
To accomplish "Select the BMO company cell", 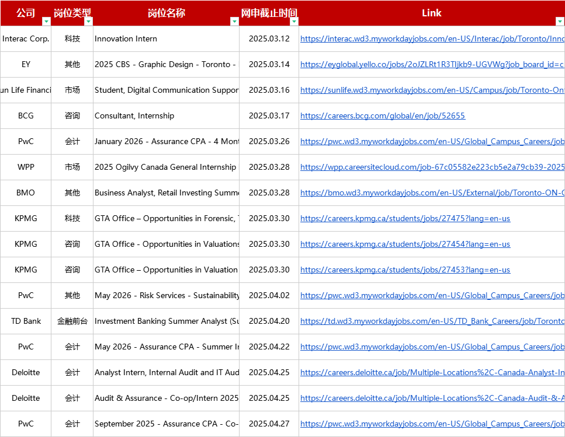I will pos(26,193).
